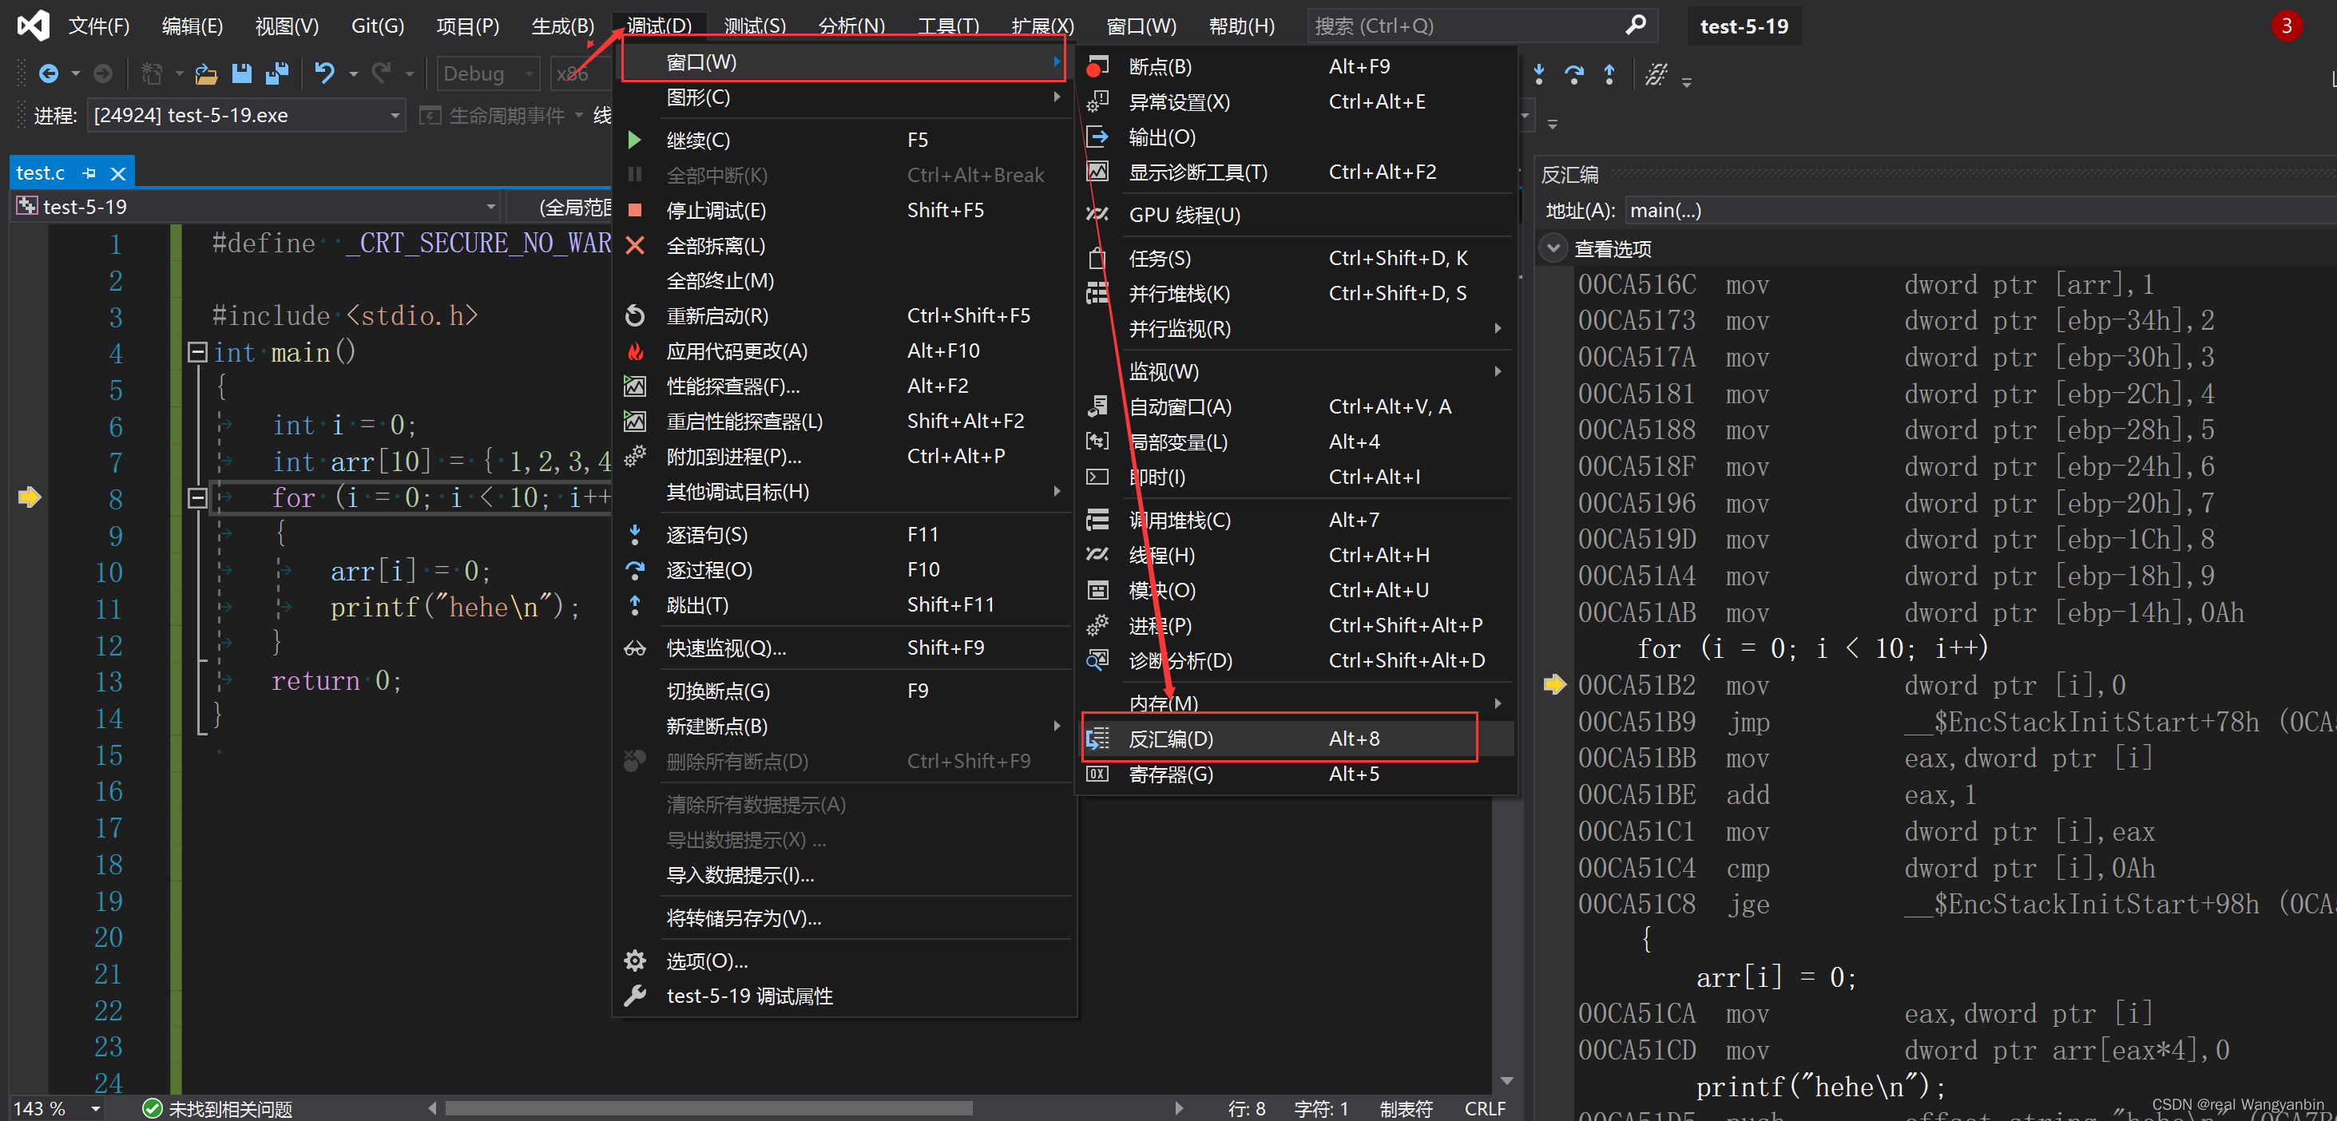
Task: Open 显示诊断工具(T) window
Action: click(x=1297, y=172)
